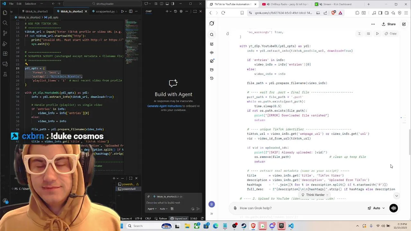Image resolution: width=411 pixels, height=231 pixels.
Task: Click the lightbulb code action icon
Action: (26, 64)
